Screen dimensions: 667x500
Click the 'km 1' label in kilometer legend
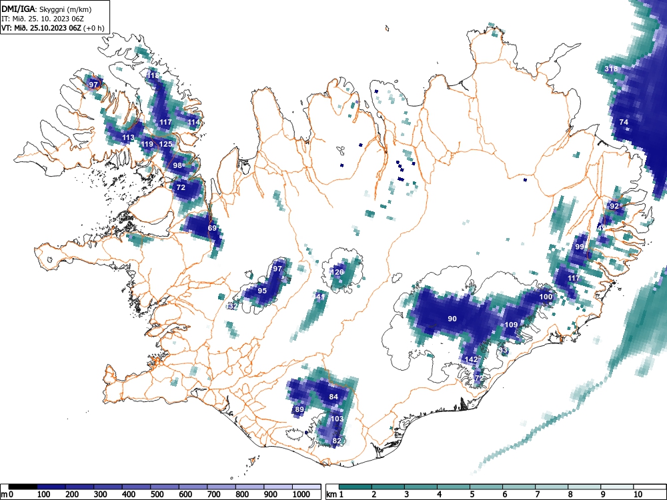click(x=336, y=494)
